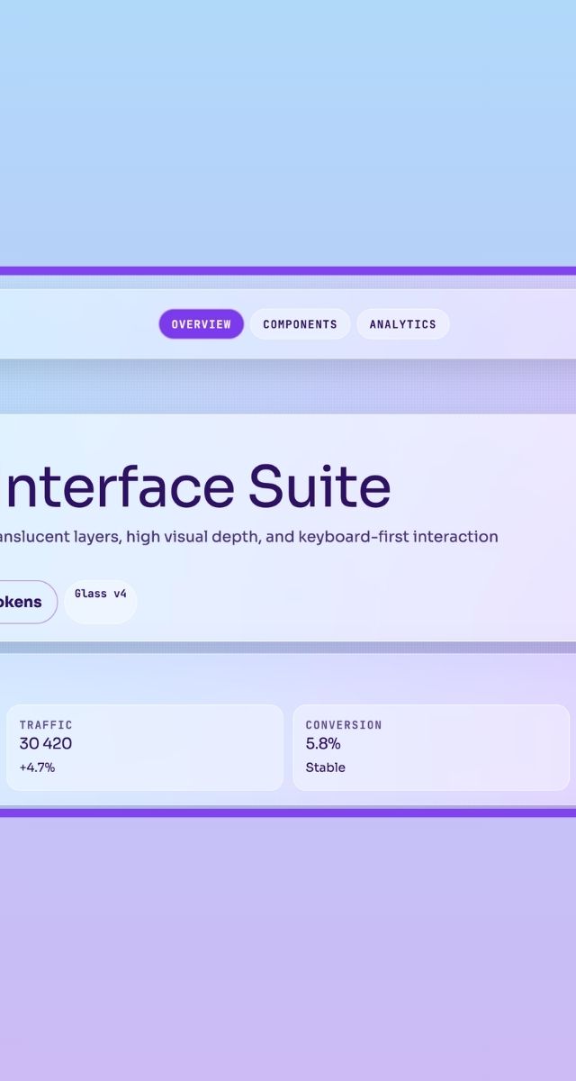Screen dimensions: 576x1081
Task: Open the Analytics tab
Action: [x=402, y=324]
